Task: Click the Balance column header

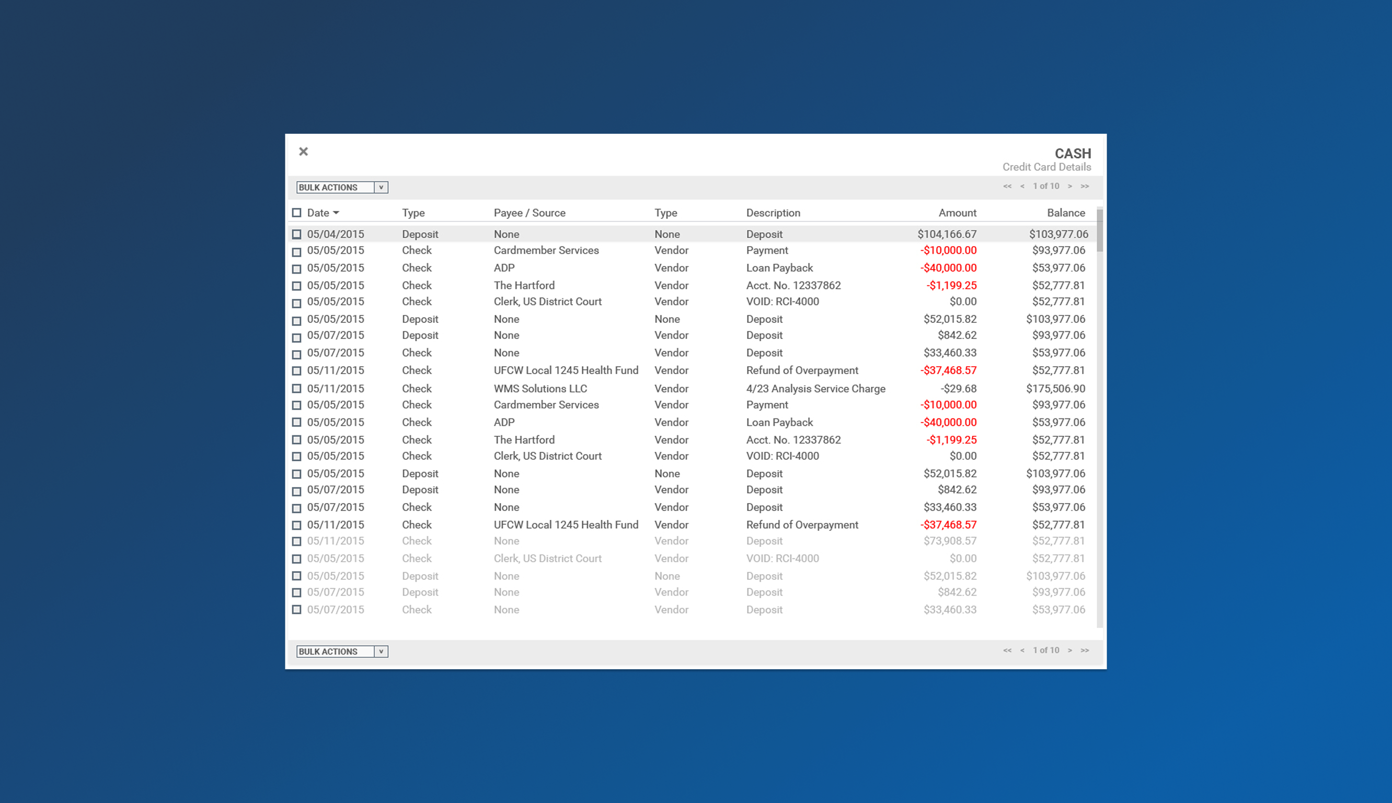Action: click(x=1065, y=213)
